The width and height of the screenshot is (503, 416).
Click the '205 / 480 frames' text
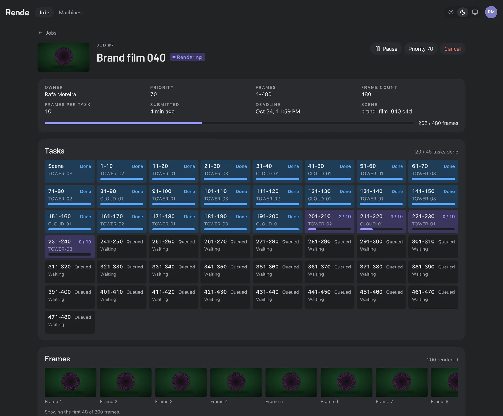click(438, 123)
